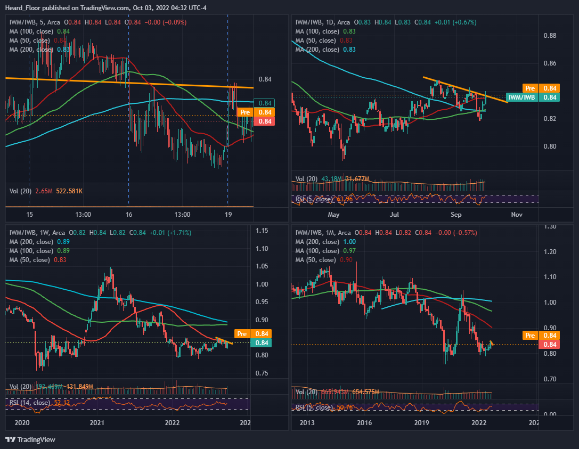The width and height of the screenshot is (579, 449).
Task: Select MA (100, close) legend in the 5-minute chart
Action: click(x=39, y=31)
